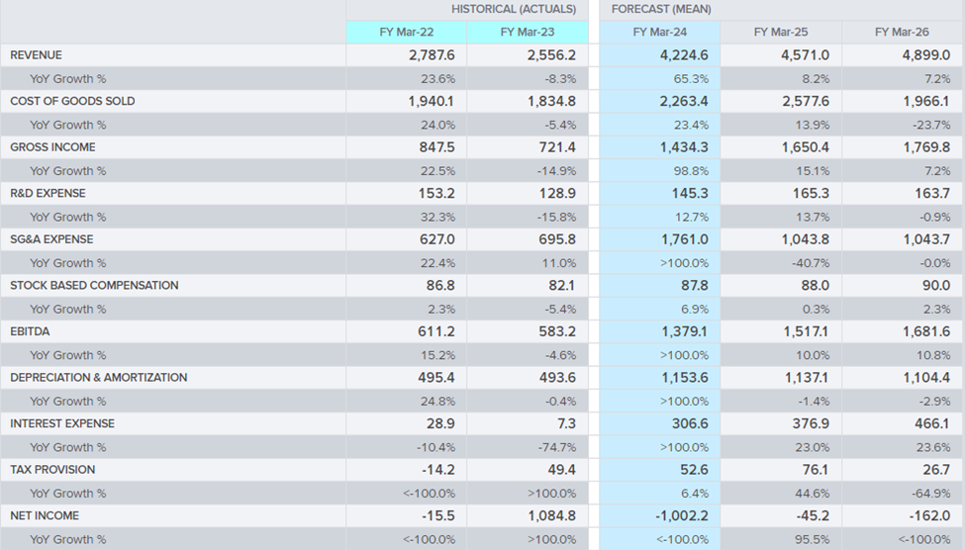Viewport: 965px width, 550px height.
Task: Select the FY Mar-26 column header
Action: pyautogui.click(x=902, y=32)
